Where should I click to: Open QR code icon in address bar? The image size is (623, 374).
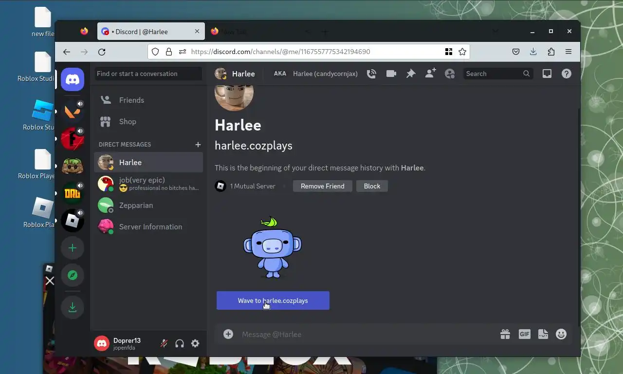(449, 52)
